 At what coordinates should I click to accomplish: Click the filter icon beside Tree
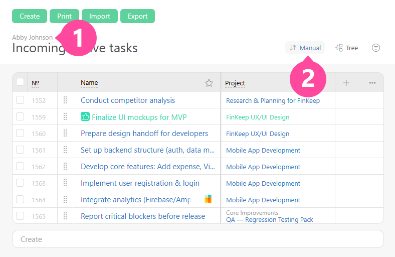pos(376,48)
